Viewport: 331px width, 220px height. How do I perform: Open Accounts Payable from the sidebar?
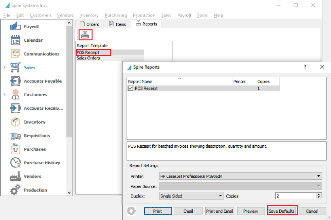click(43, 81)
